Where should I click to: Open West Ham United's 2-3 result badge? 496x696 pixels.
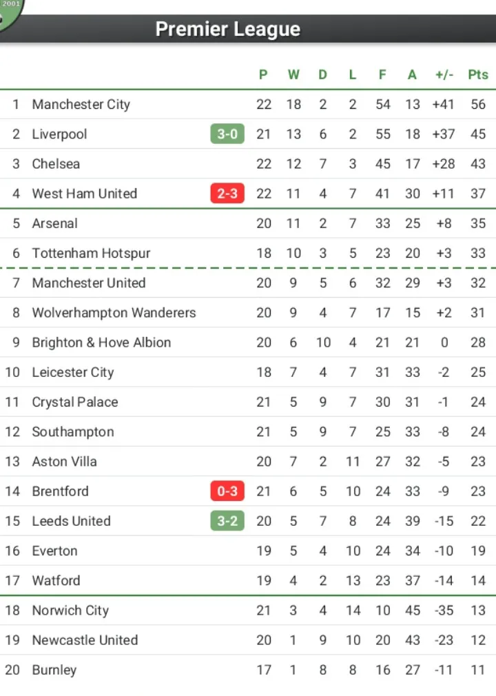(227, 193)
